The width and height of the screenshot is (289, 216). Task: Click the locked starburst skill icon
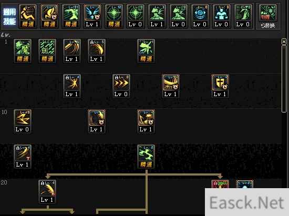[72, 86]
